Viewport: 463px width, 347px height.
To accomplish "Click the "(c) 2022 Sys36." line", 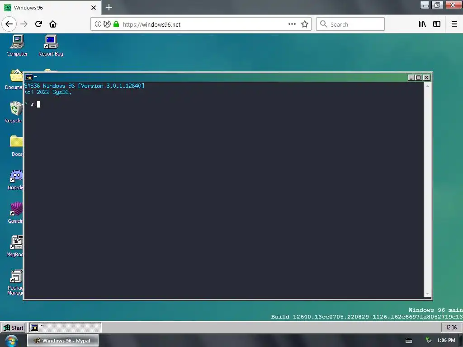I will (48, 92).
